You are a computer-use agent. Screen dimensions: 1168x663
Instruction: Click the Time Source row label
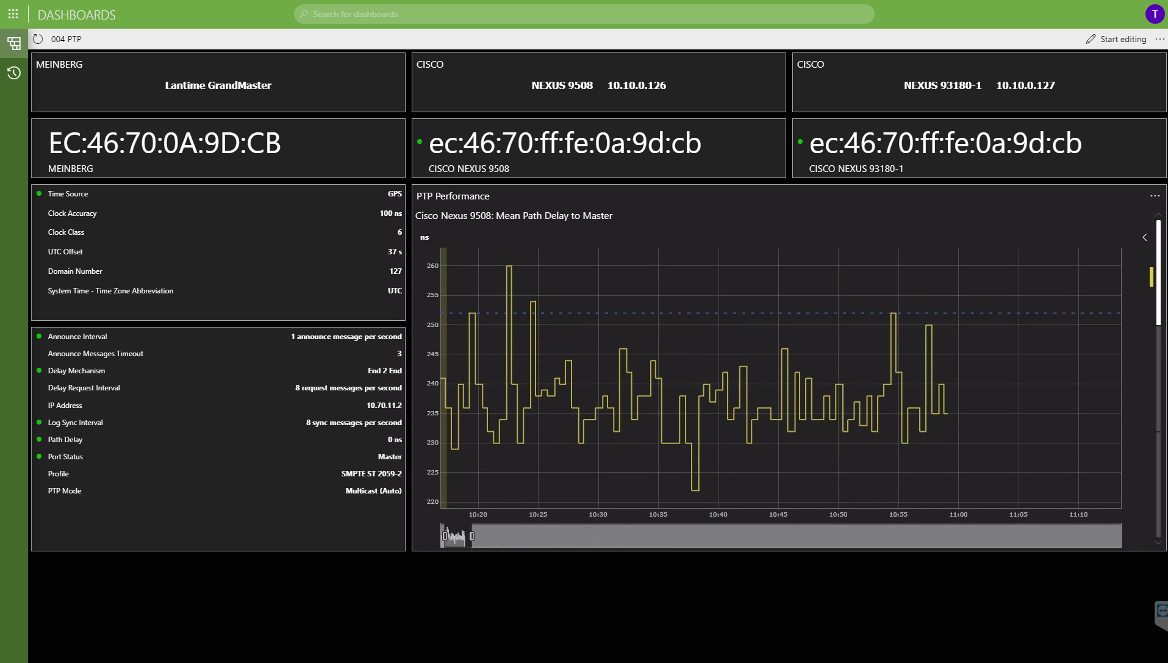coord(68,194)
